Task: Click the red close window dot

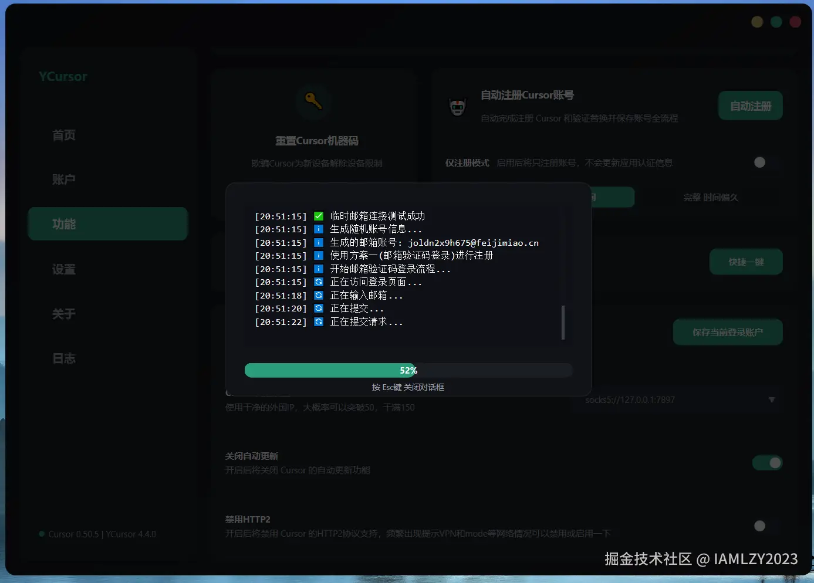Action: click(x=795, y=22)
